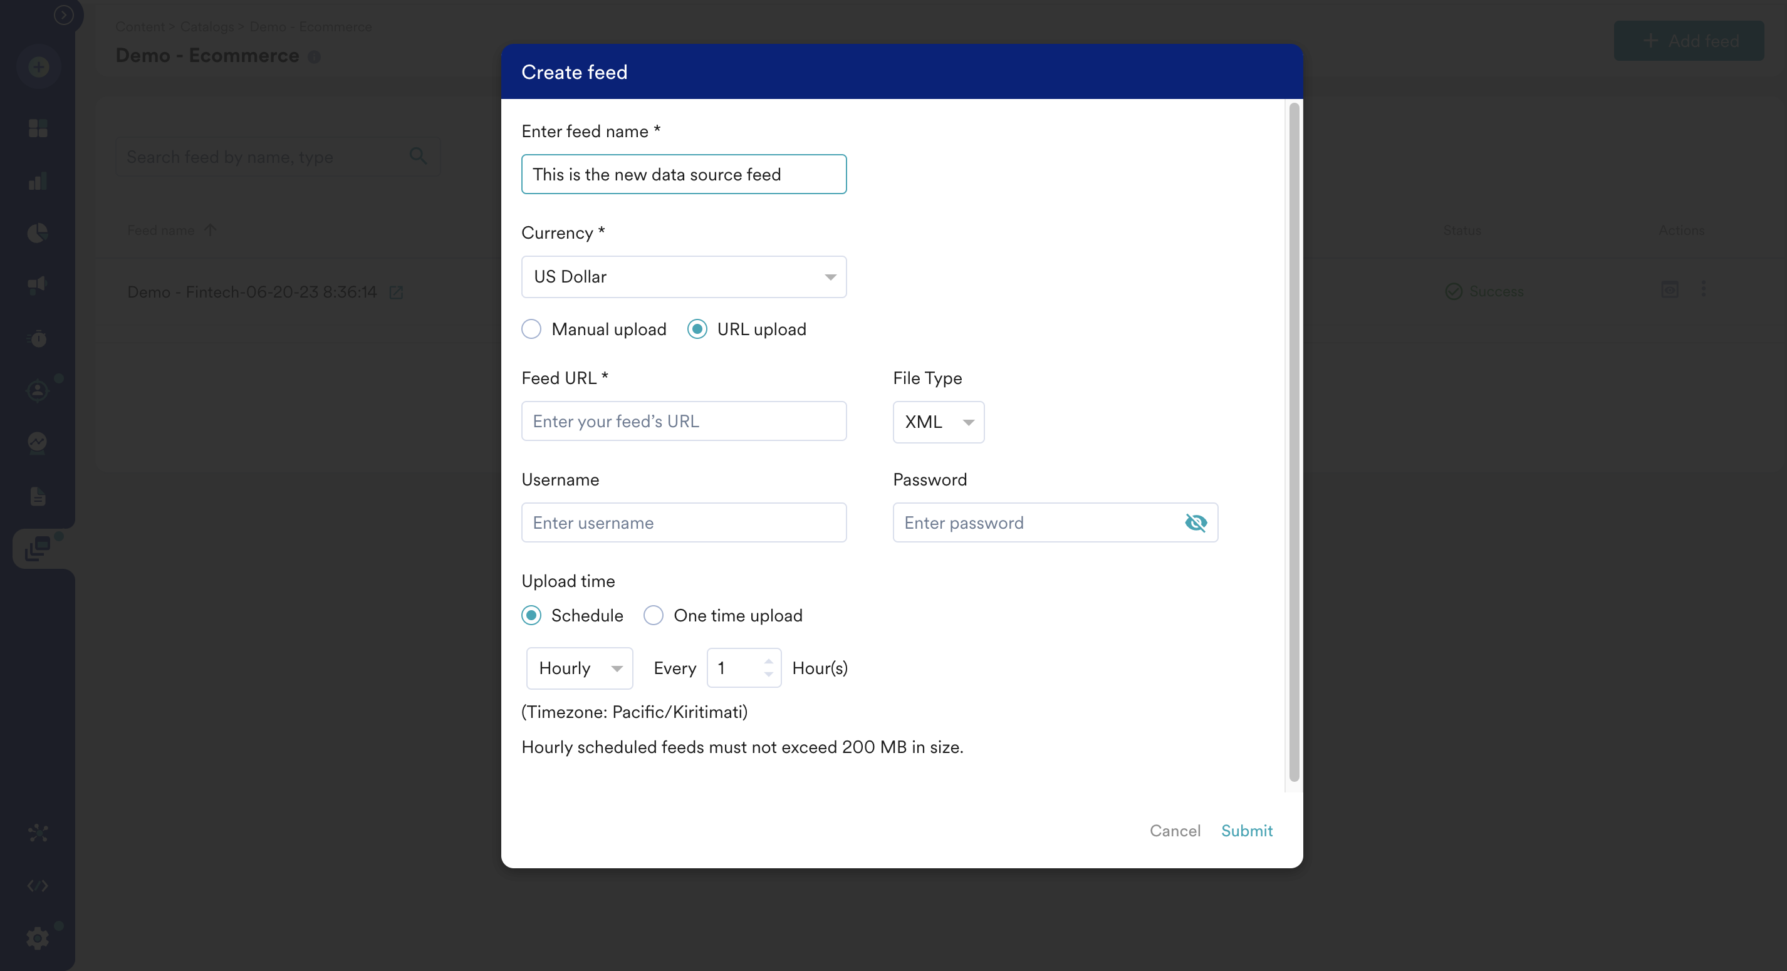Expand the sidebar with the arrow icon
This screenshot has height=971, width=1787.
pyautogui.click(x=63, y=14)
